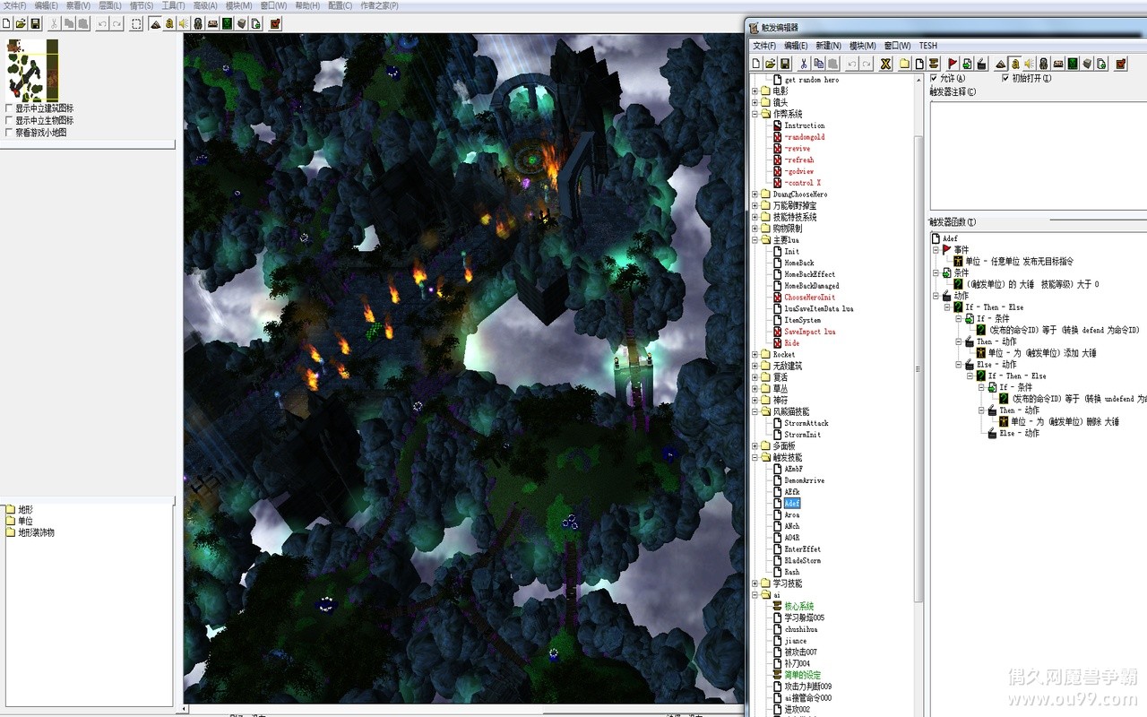The height and width of the screenshot is (717, 1147).
Task: Click the minimap preview thumbnail
Action: [32, 70]
